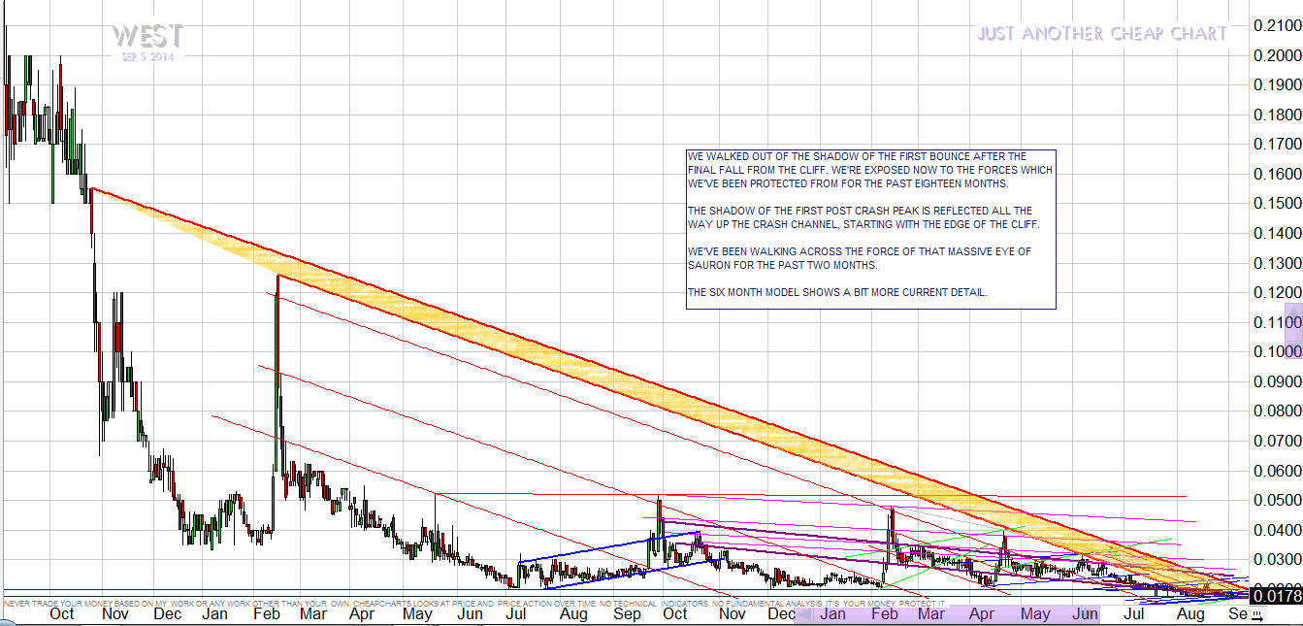The image size is (1303, 626).
Task: Click the purple time-axis scrollbar at Mar
Action: [x=929, y=614]
